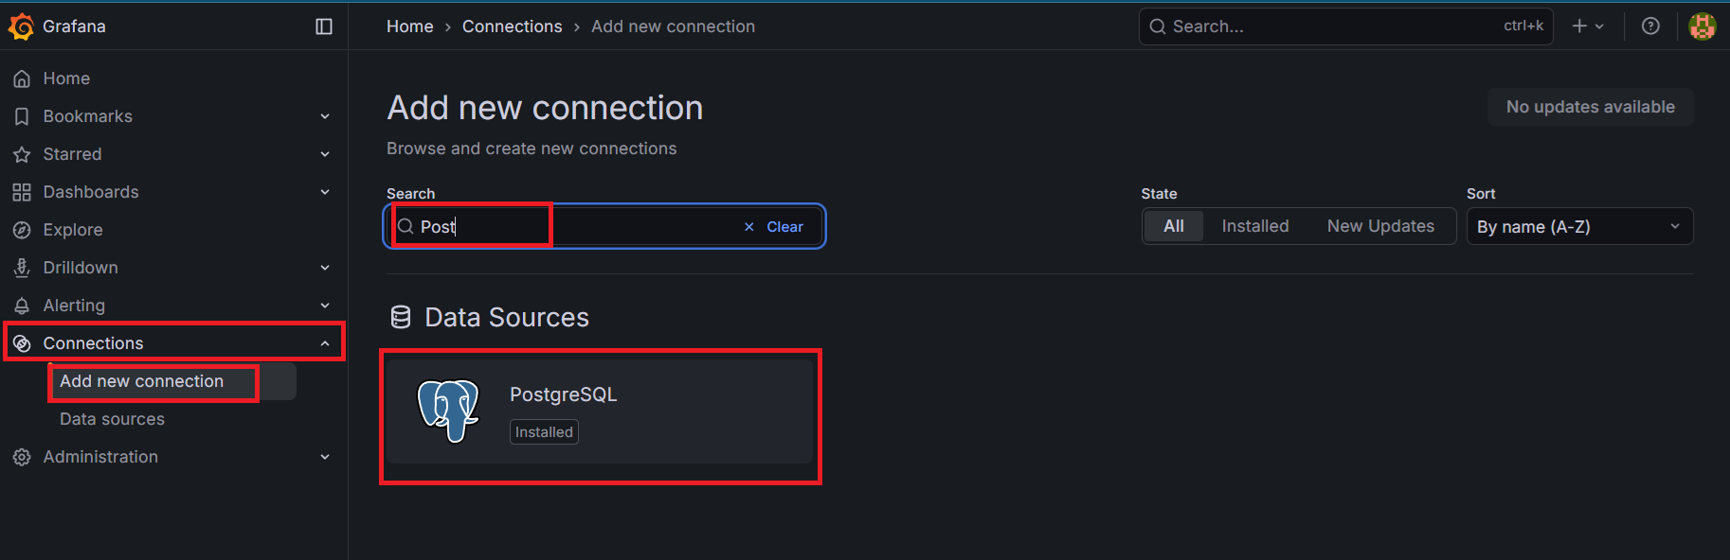Click the PostgreSQL elephant logo
Screen dimensions: 1730x560
(x=449, y=411)
